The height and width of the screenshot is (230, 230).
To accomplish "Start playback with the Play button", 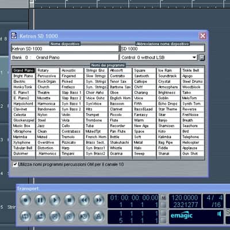I will pyautogui.click(x=55, y=200).
